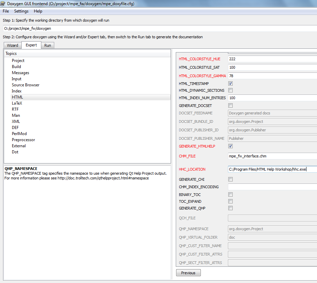This screenshot has height=283, width=317.
Task: Enable the GENERATE_CHI checkbox
Action: [231, 179]
